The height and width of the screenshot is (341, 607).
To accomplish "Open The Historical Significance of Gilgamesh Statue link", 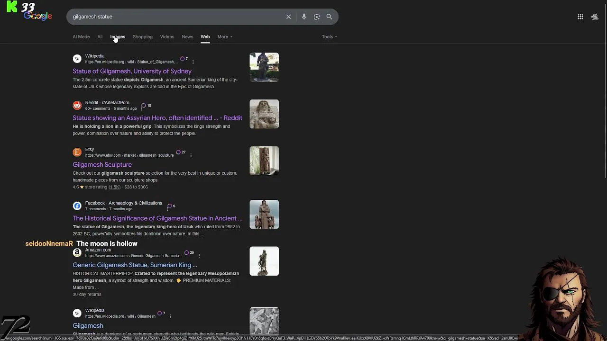I will click(x=157, y=218).
